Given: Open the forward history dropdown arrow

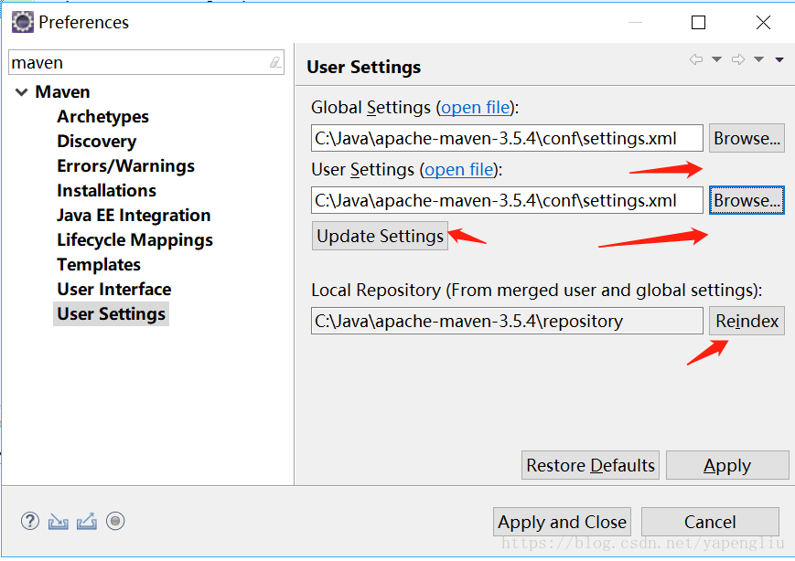Looking at the screenshot, I should pos(758,59).
